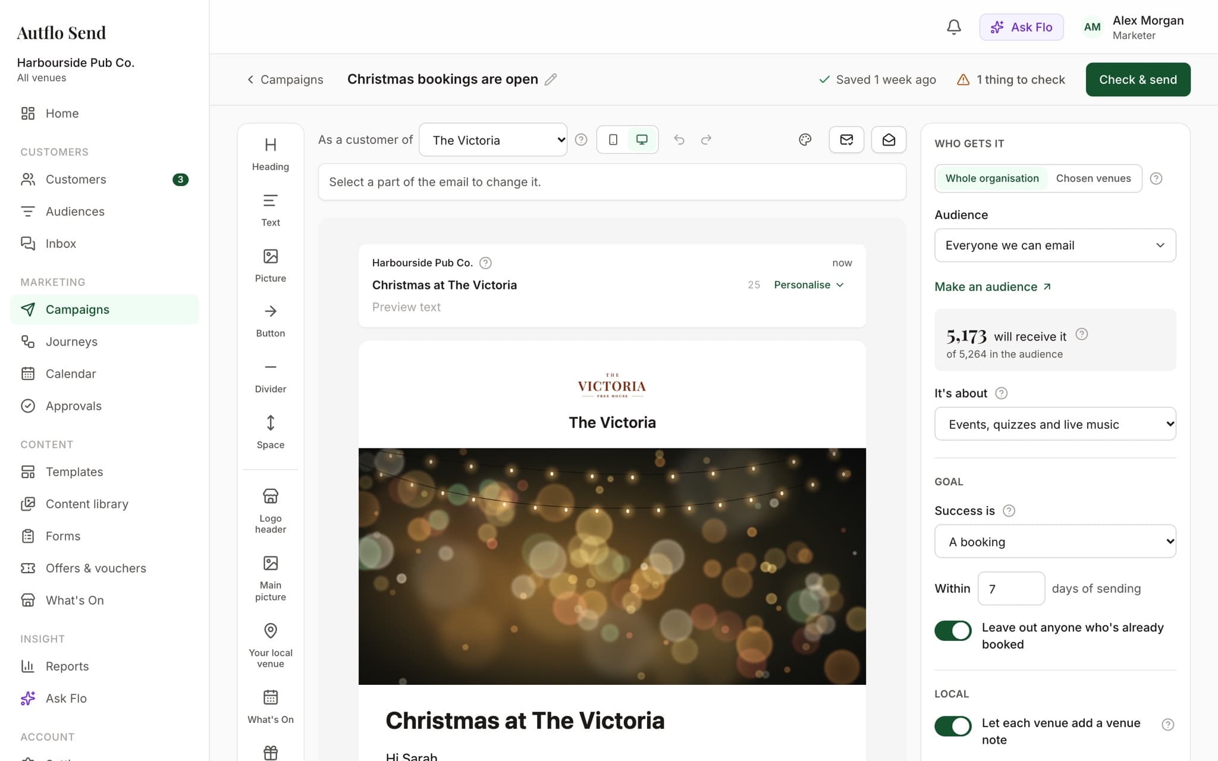Add a Heading block
Image resolution: width=1218 pixels, height=761 pixels.
pyautogui.click(x=271, y=154)
